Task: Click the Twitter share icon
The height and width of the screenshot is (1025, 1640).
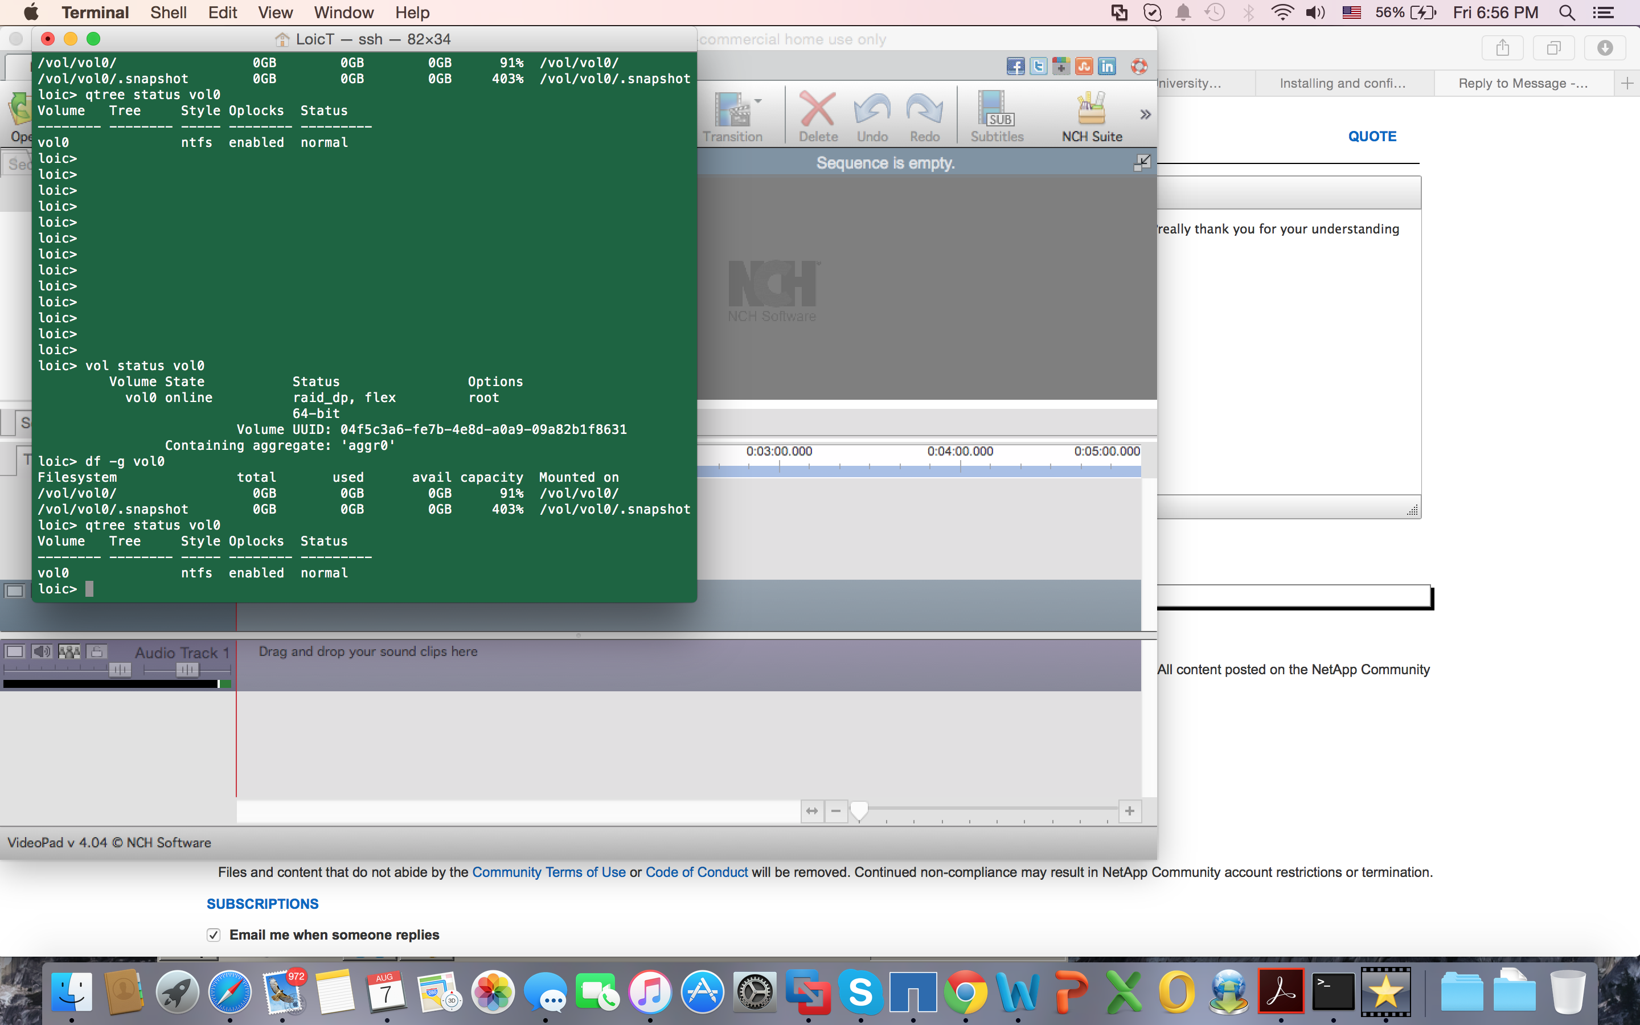Action: [1038, 67]
